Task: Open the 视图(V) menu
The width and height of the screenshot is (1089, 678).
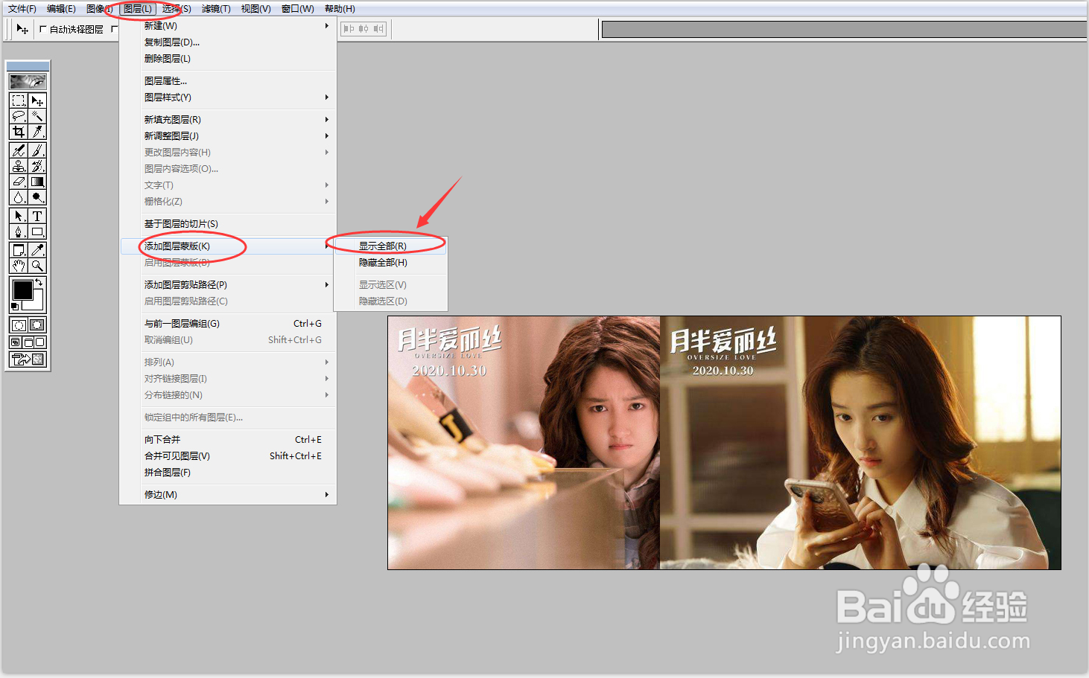Action: tap(255, 9)
